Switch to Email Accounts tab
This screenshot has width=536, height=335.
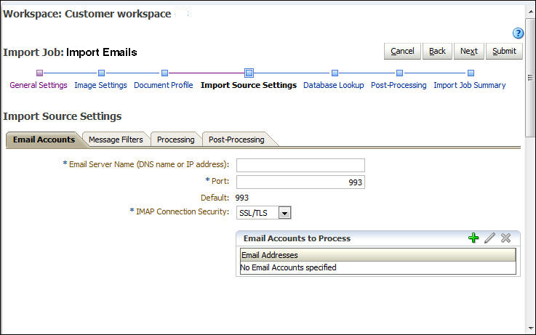(44, 140)
